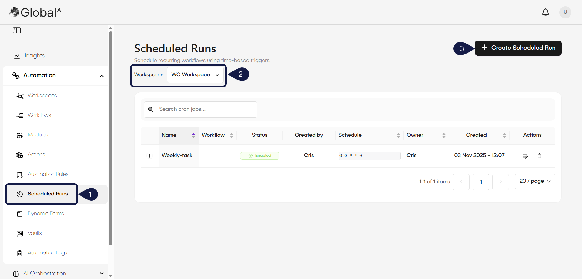Screen dimensions: 582x279
Task: Click the Create Scheduled Run button
Action: [518, 48]
